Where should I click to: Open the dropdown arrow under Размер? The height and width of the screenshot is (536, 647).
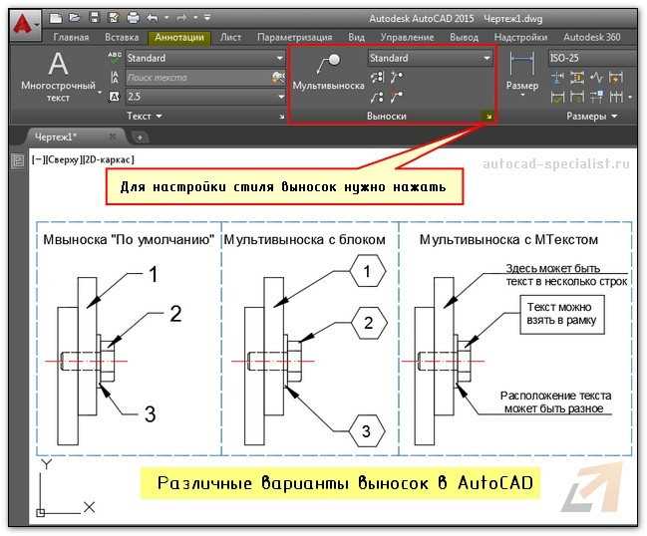click(x=522, y=96)
